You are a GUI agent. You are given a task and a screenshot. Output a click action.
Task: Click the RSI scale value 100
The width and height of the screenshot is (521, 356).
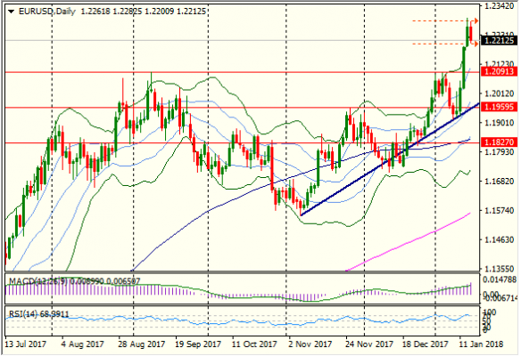(x=490, y=312)
